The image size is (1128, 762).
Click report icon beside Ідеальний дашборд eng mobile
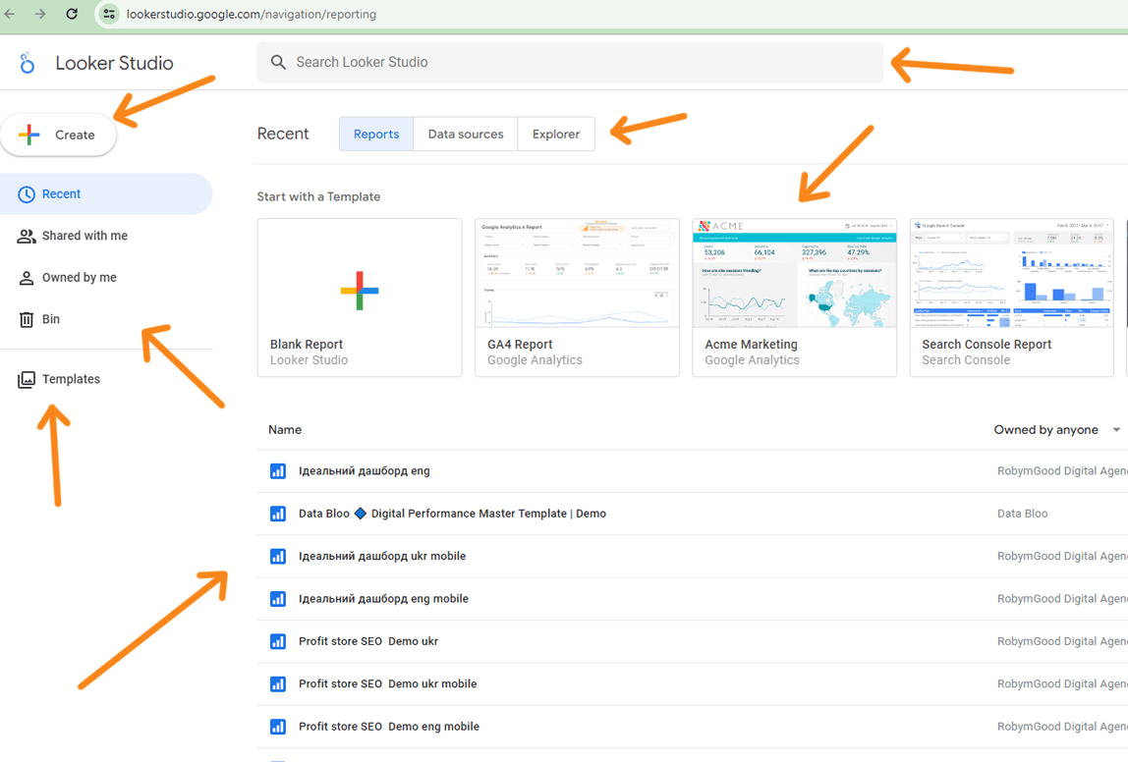pos(278,599)
